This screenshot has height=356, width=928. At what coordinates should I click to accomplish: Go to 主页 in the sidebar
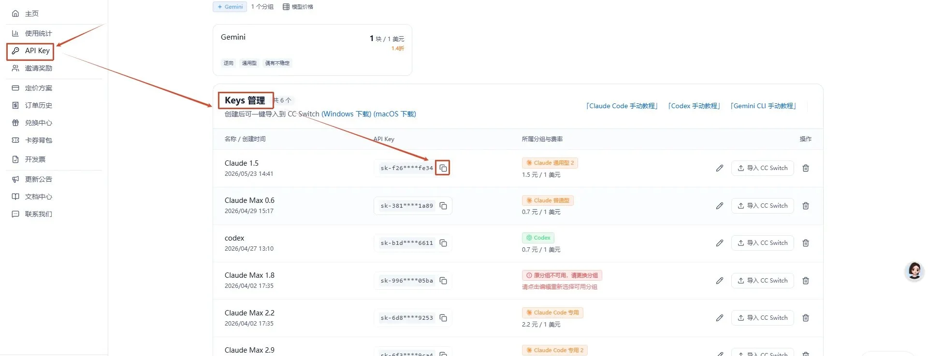(x=31, y=14)
